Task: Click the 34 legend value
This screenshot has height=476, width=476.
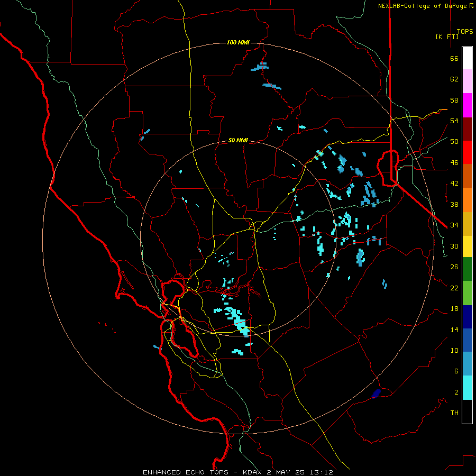Action: pos(454,225)
